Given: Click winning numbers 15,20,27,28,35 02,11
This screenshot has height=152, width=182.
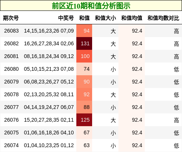Looking at the screenshot, I should [49, 120].
